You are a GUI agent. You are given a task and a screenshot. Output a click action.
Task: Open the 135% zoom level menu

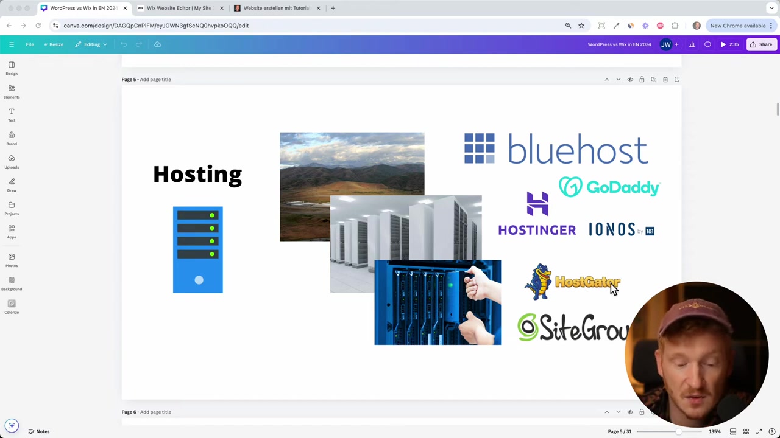[714, 432]
